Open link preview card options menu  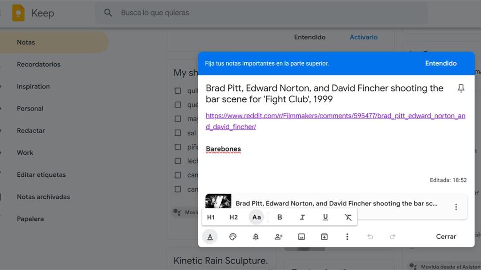click(455, 206)
